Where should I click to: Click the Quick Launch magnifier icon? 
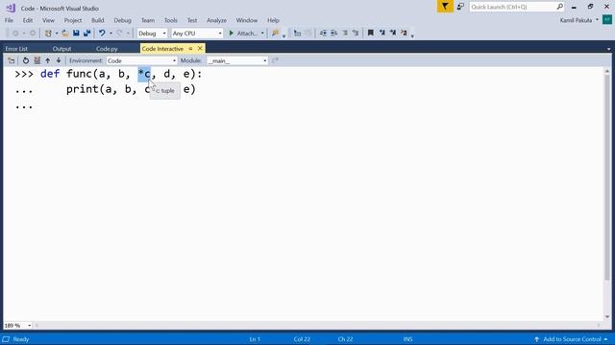click(x=559, y=7)
